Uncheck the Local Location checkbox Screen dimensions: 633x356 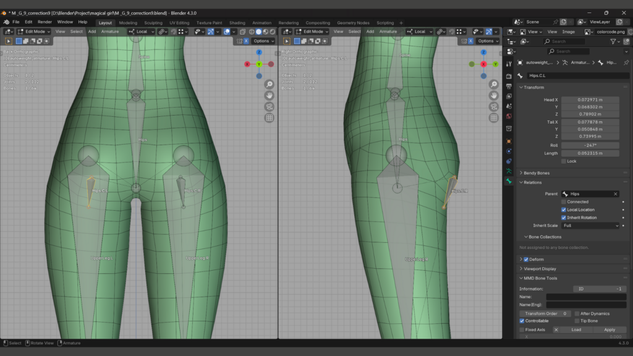coord(564,210)
